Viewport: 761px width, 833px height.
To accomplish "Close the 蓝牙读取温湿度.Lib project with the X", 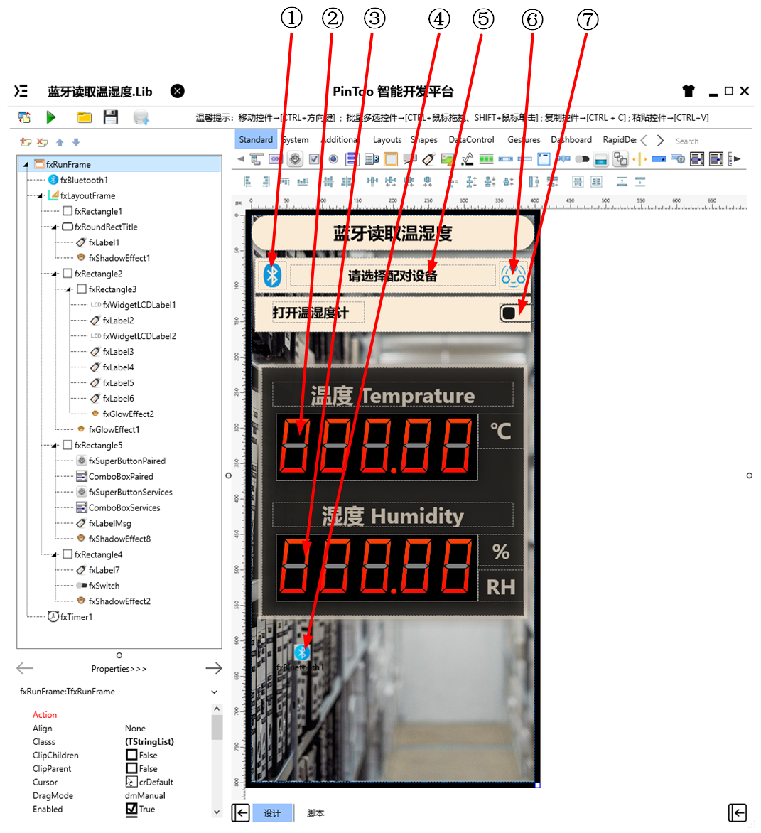I will coord(178,92).
